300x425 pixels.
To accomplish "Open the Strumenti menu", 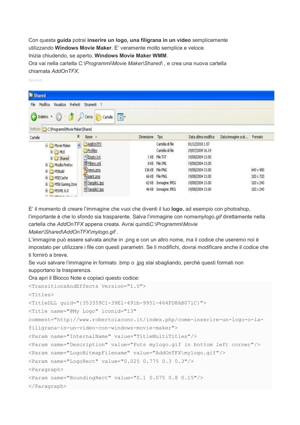I will point(90,105).
